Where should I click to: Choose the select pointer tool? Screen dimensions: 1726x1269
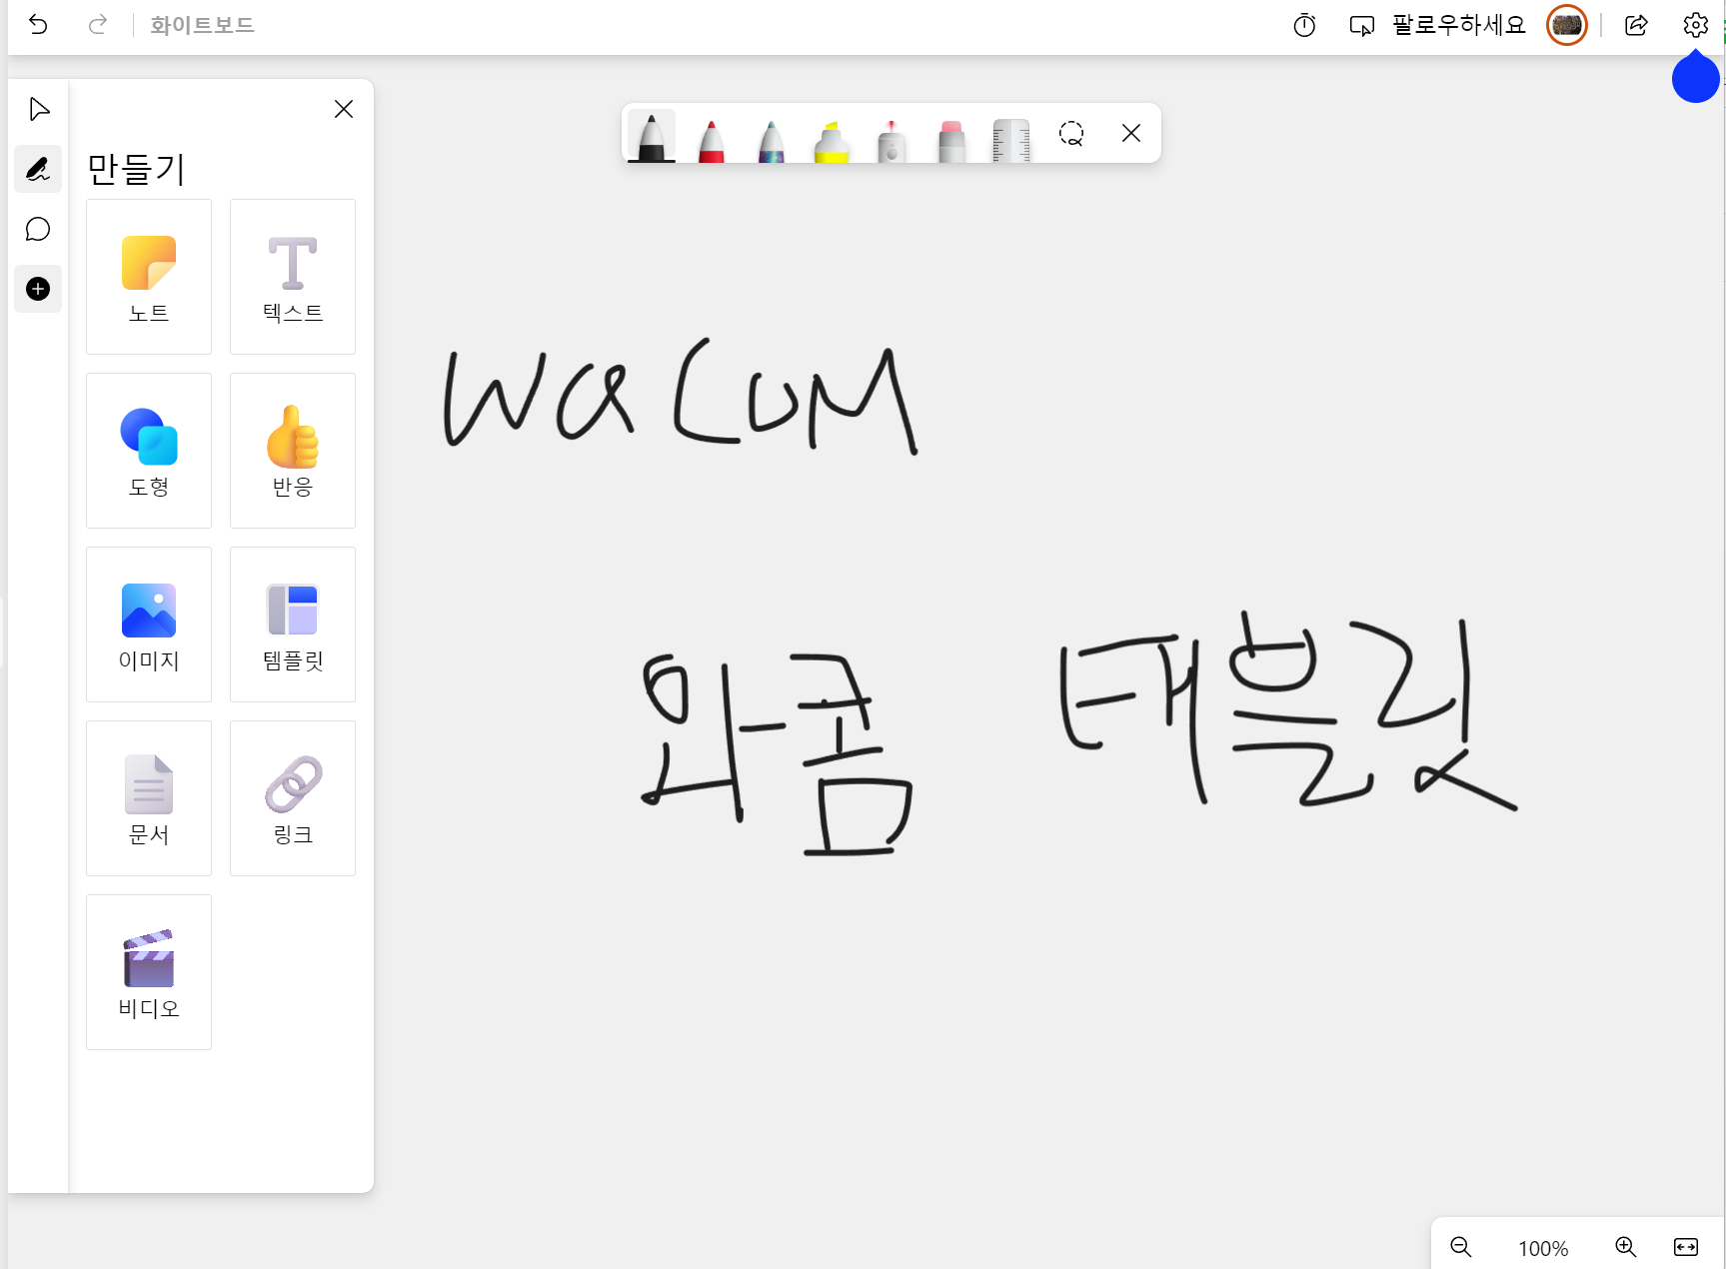click(39, 109)
